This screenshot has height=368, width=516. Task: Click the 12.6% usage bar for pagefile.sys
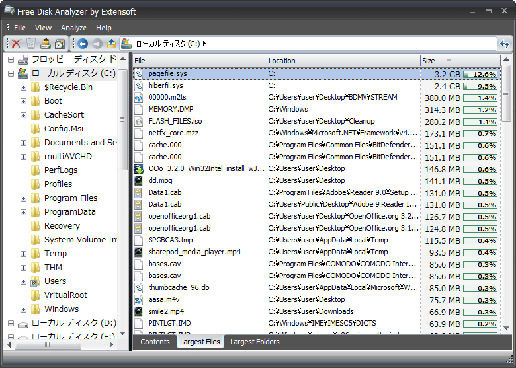coord(480,75)
